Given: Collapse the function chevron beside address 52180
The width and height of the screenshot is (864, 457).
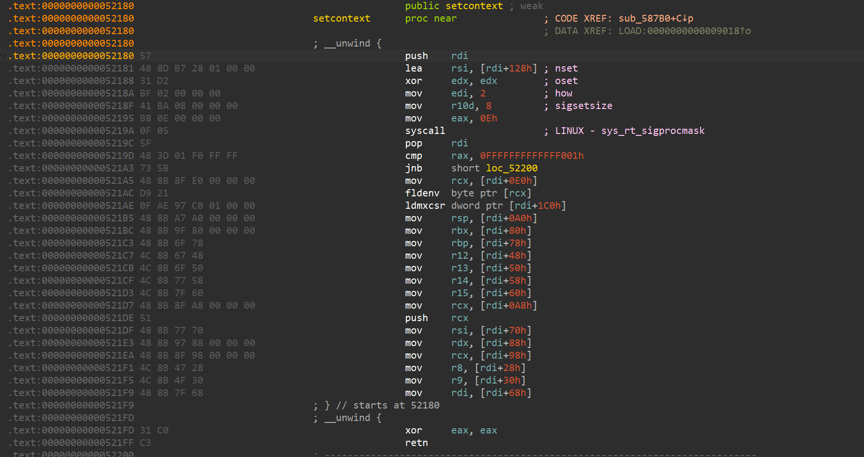Looking at the screenshot, I should pyautogui.click(x=4, y=56).
